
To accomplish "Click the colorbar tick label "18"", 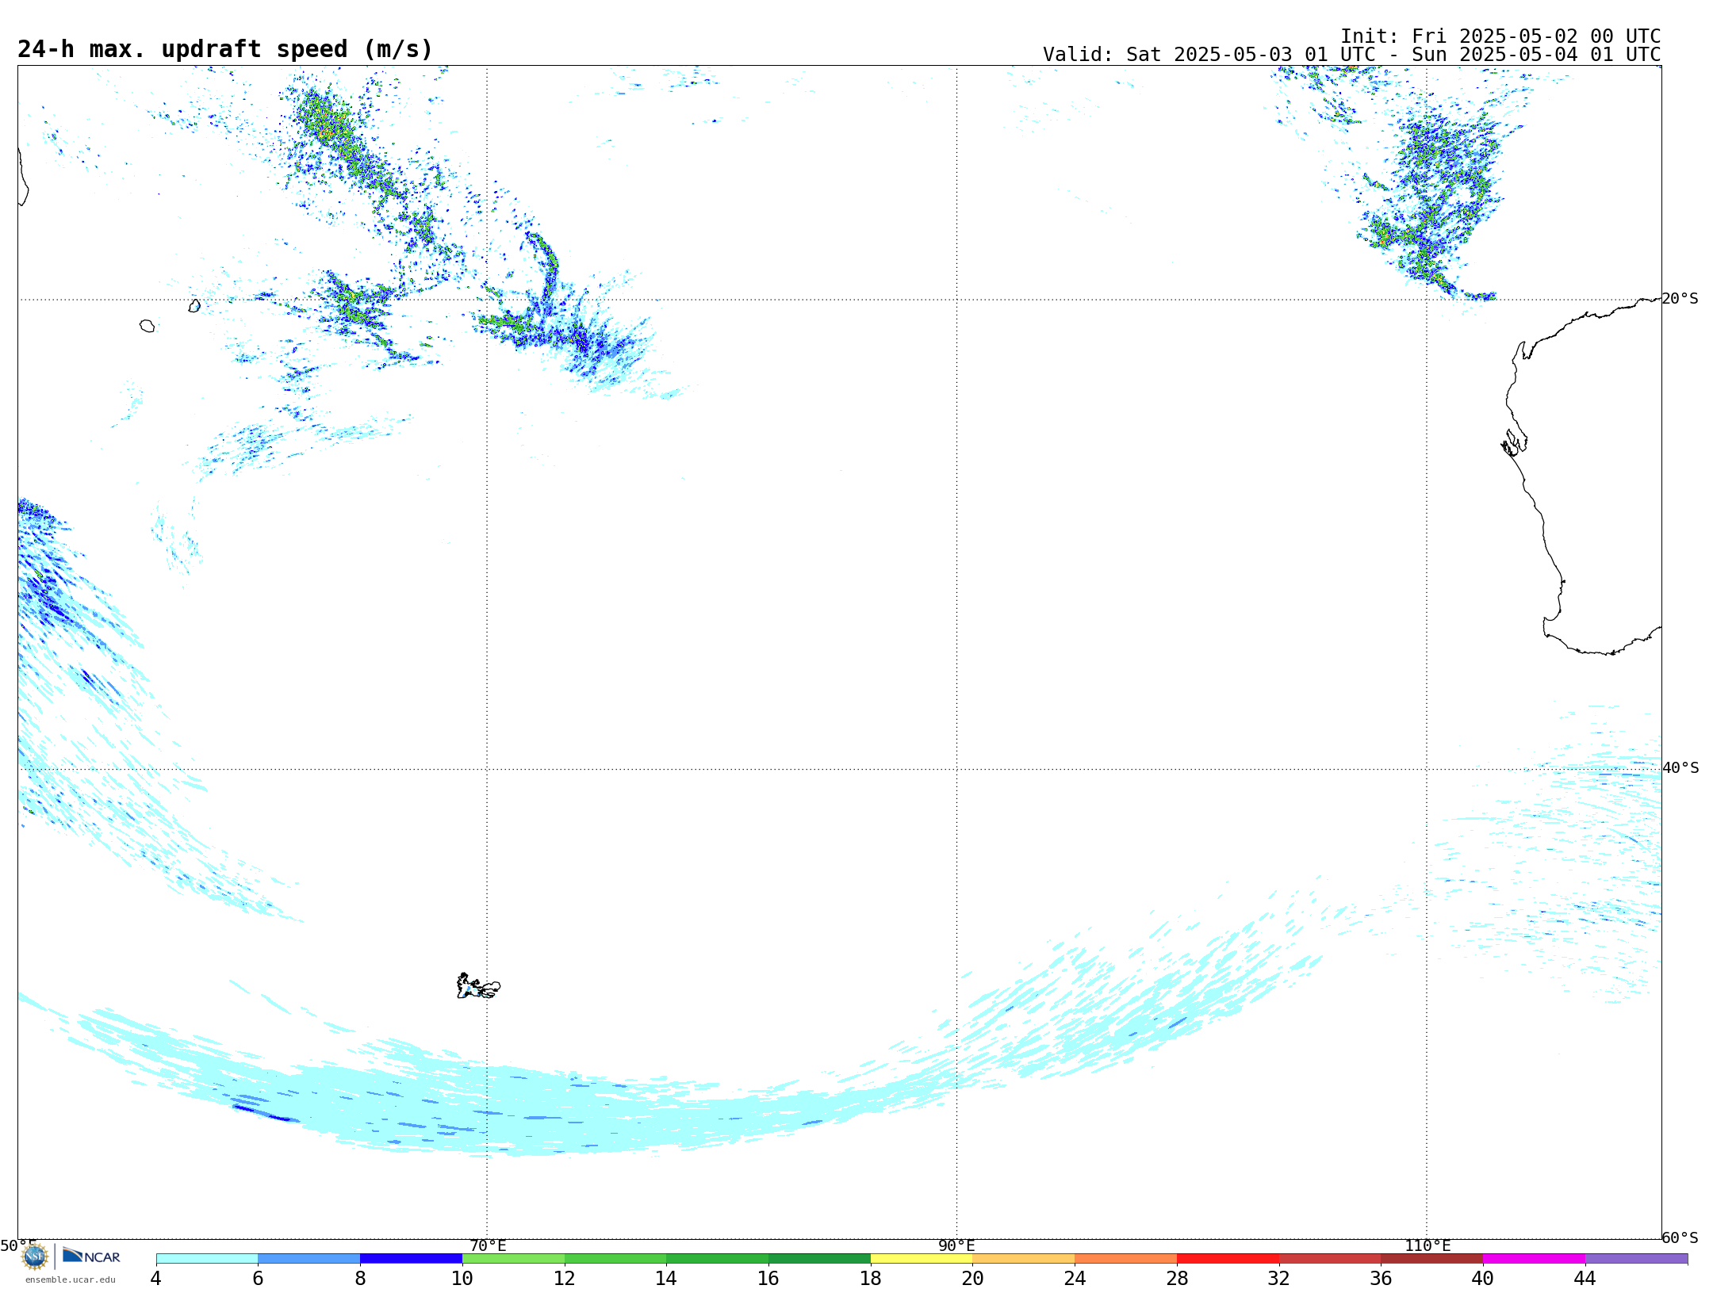I will [x=871, y=1279].
